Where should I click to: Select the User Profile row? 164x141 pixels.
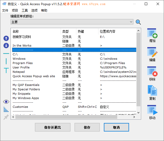(x=74, y=67)
